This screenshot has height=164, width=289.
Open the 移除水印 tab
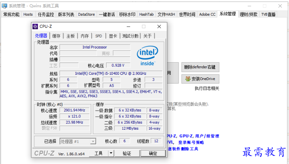(x=127, y=14)
